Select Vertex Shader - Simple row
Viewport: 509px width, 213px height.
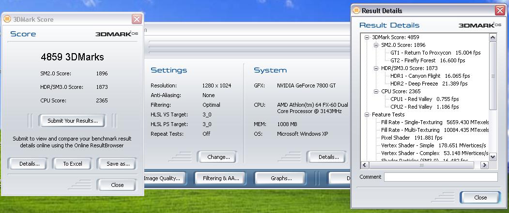433,145
